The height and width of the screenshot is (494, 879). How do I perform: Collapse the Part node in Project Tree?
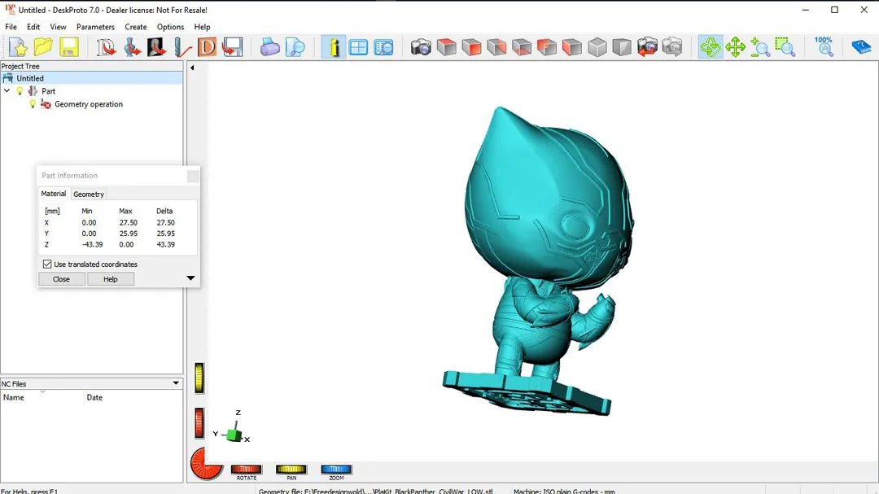[x=7, y=91]
